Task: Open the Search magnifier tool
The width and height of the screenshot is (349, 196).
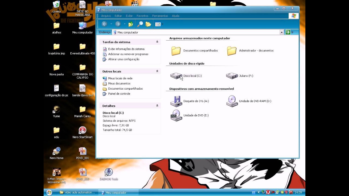Action: 140,24
